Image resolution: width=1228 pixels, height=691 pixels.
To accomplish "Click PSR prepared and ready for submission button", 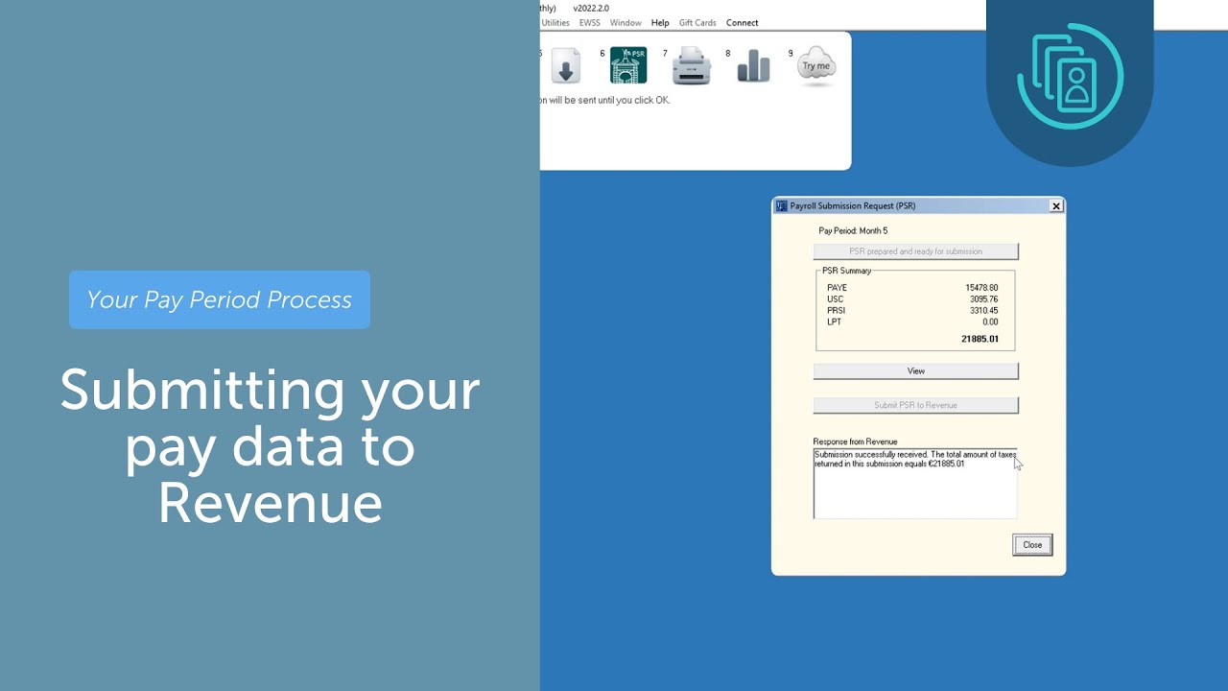I will [x=916, y=251].
